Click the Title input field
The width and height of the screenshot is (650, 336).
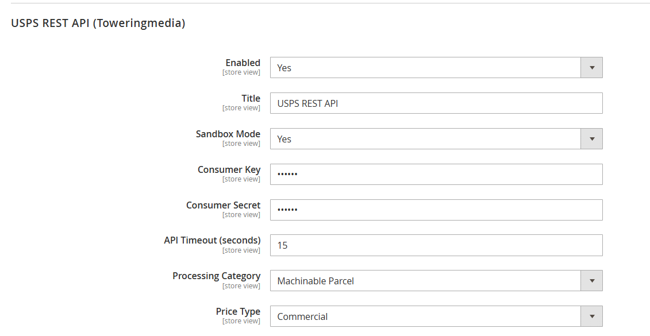[437, 103]
